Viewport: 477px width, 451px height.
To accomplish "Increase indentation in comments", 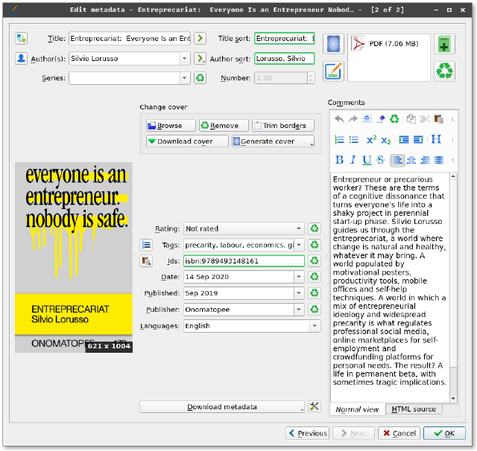I will pyautogui.click(x=404, y=140).
